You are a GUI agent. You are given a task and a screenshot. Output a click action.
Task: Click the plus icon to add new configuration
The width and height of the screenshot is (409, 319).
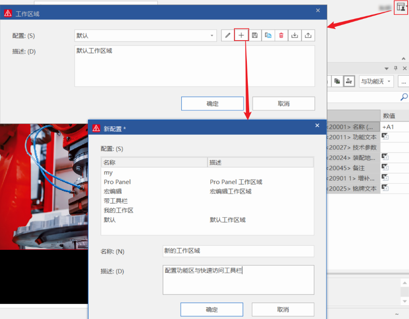point(241,36)
